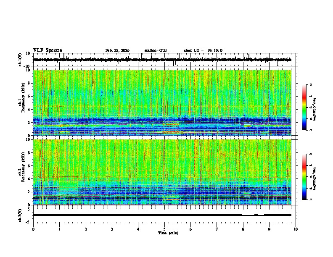The image size is (333, 257).
Task: Click inside the ch.1 spectrogram panel
Action: click(x=162, y=102)
